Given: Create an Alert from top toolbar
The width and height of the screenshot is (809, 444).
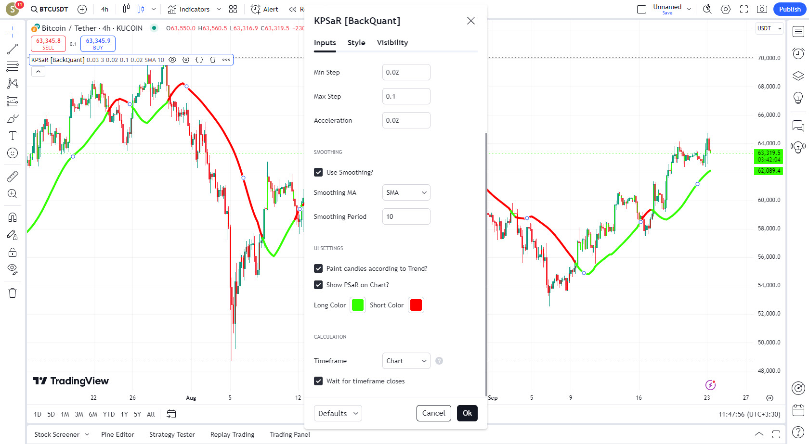Looking at the screenshot, I should [264, 9].
